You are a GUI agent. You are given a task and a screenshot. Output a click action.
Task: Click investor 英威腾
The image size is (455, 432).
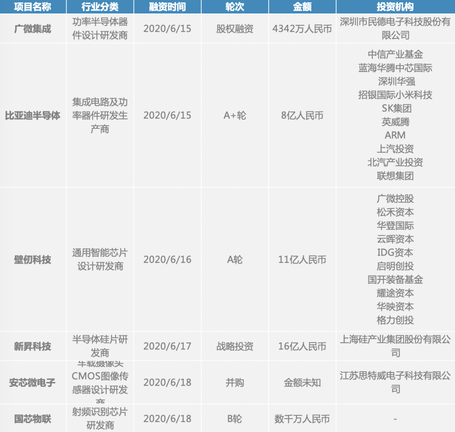396,122
